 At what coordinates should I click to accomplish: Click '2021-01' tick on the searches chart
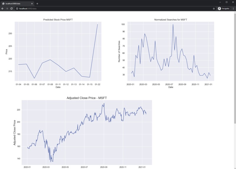[208, 84]
